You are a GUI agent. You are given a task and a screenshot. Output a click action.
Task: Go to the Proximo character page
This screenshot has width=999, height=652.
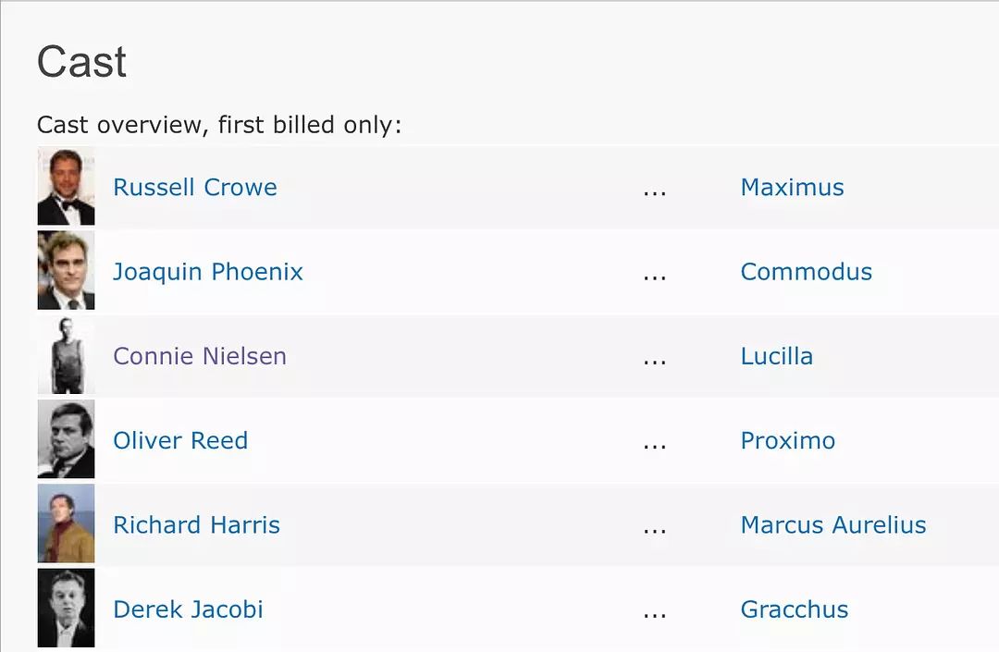click(x=787, y=440)
